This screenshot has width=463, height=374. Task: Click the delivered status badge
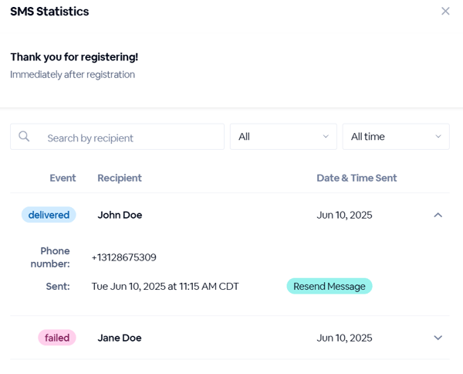[49, 215]
